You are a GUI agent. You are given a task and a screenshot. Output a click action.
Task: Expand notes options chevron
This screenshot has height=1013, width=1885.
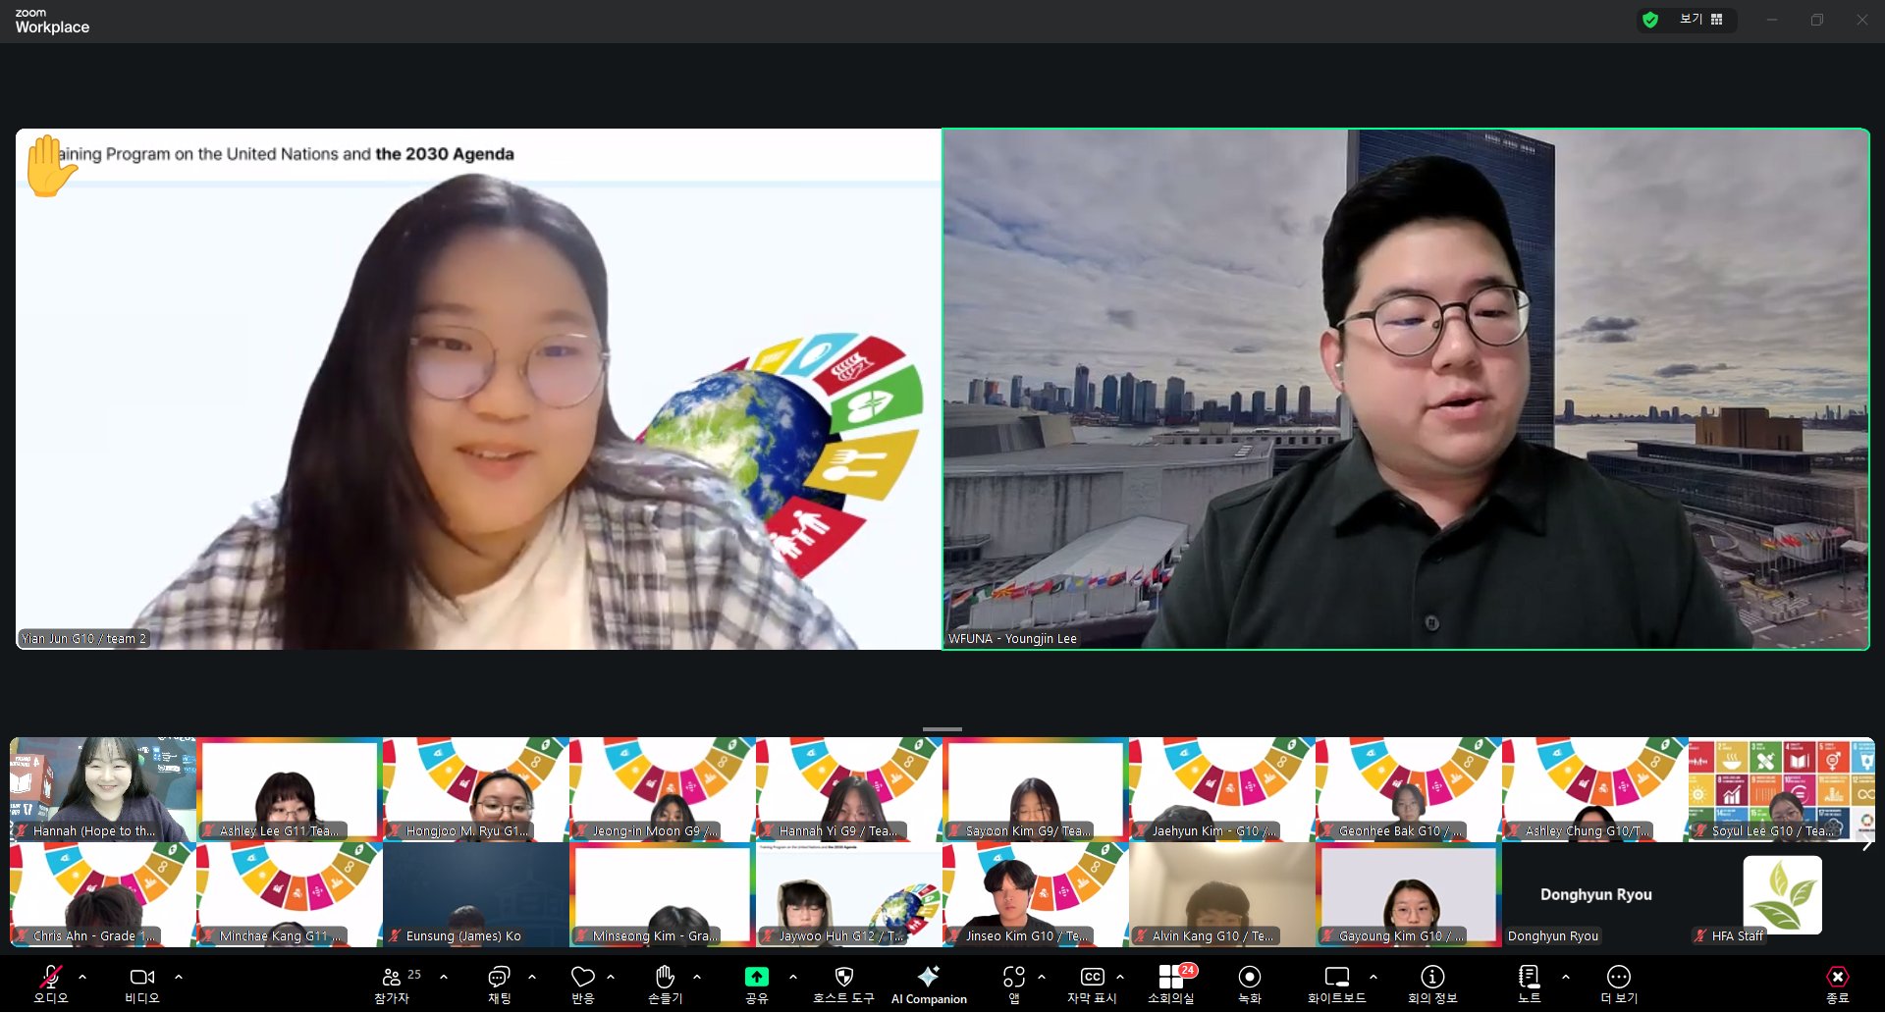click(x=1566, y=977)
